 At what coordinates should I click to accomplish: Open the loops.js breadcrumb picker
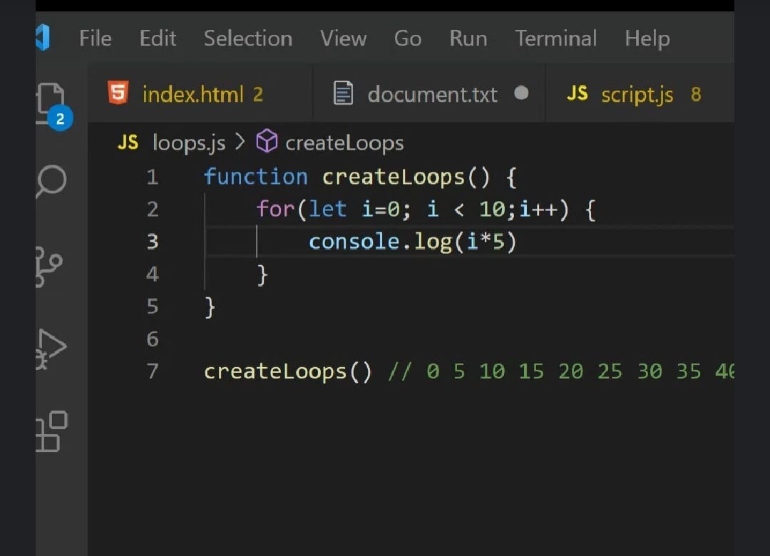pyautogui.click(x=188, y=142)
